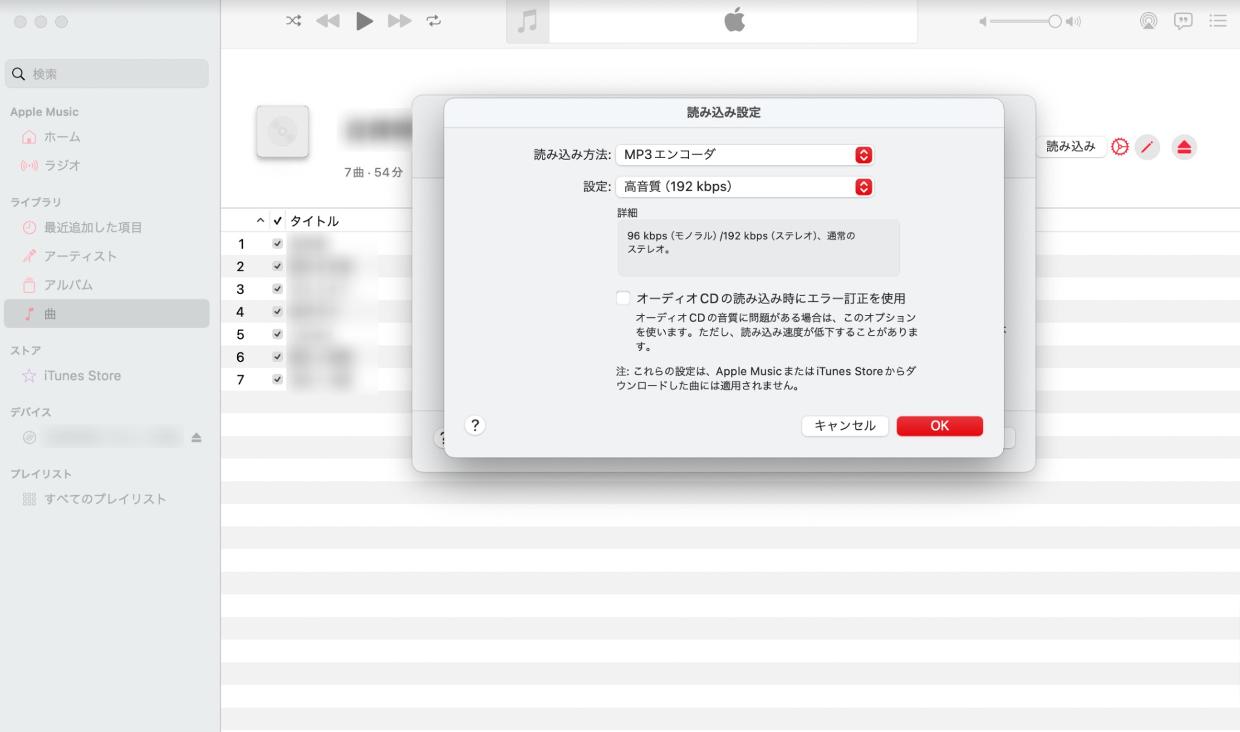Focus the 検索 search field
The height and width of the screenshot is (732, 1240).
(107, 74)
